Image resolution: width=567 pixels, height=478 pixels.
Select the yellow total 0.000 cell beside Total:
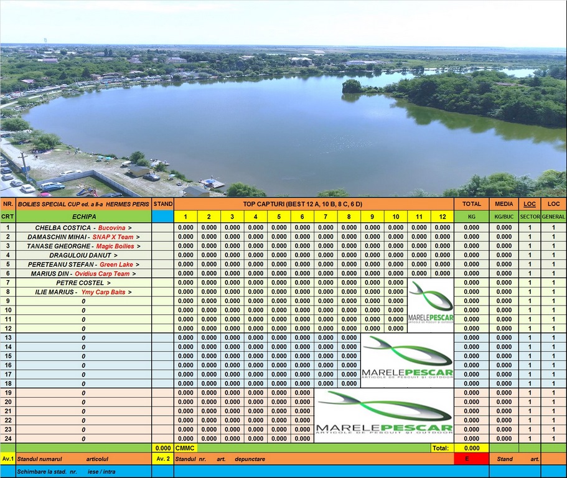471,448
